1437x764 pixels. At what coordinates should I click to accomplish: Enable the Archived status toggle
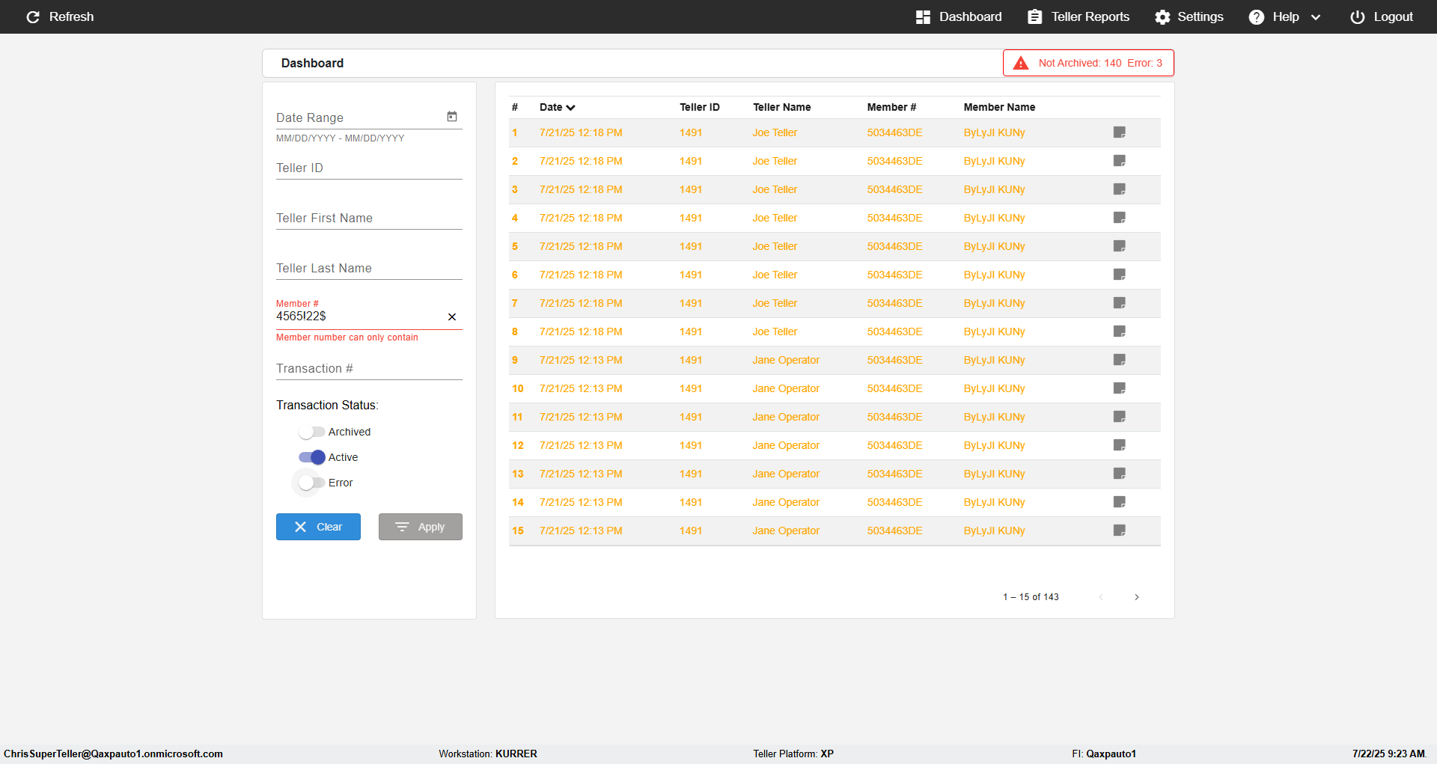coord(311,432)
